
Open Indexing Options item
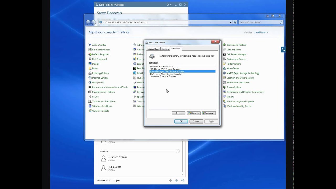coord(100,73)
